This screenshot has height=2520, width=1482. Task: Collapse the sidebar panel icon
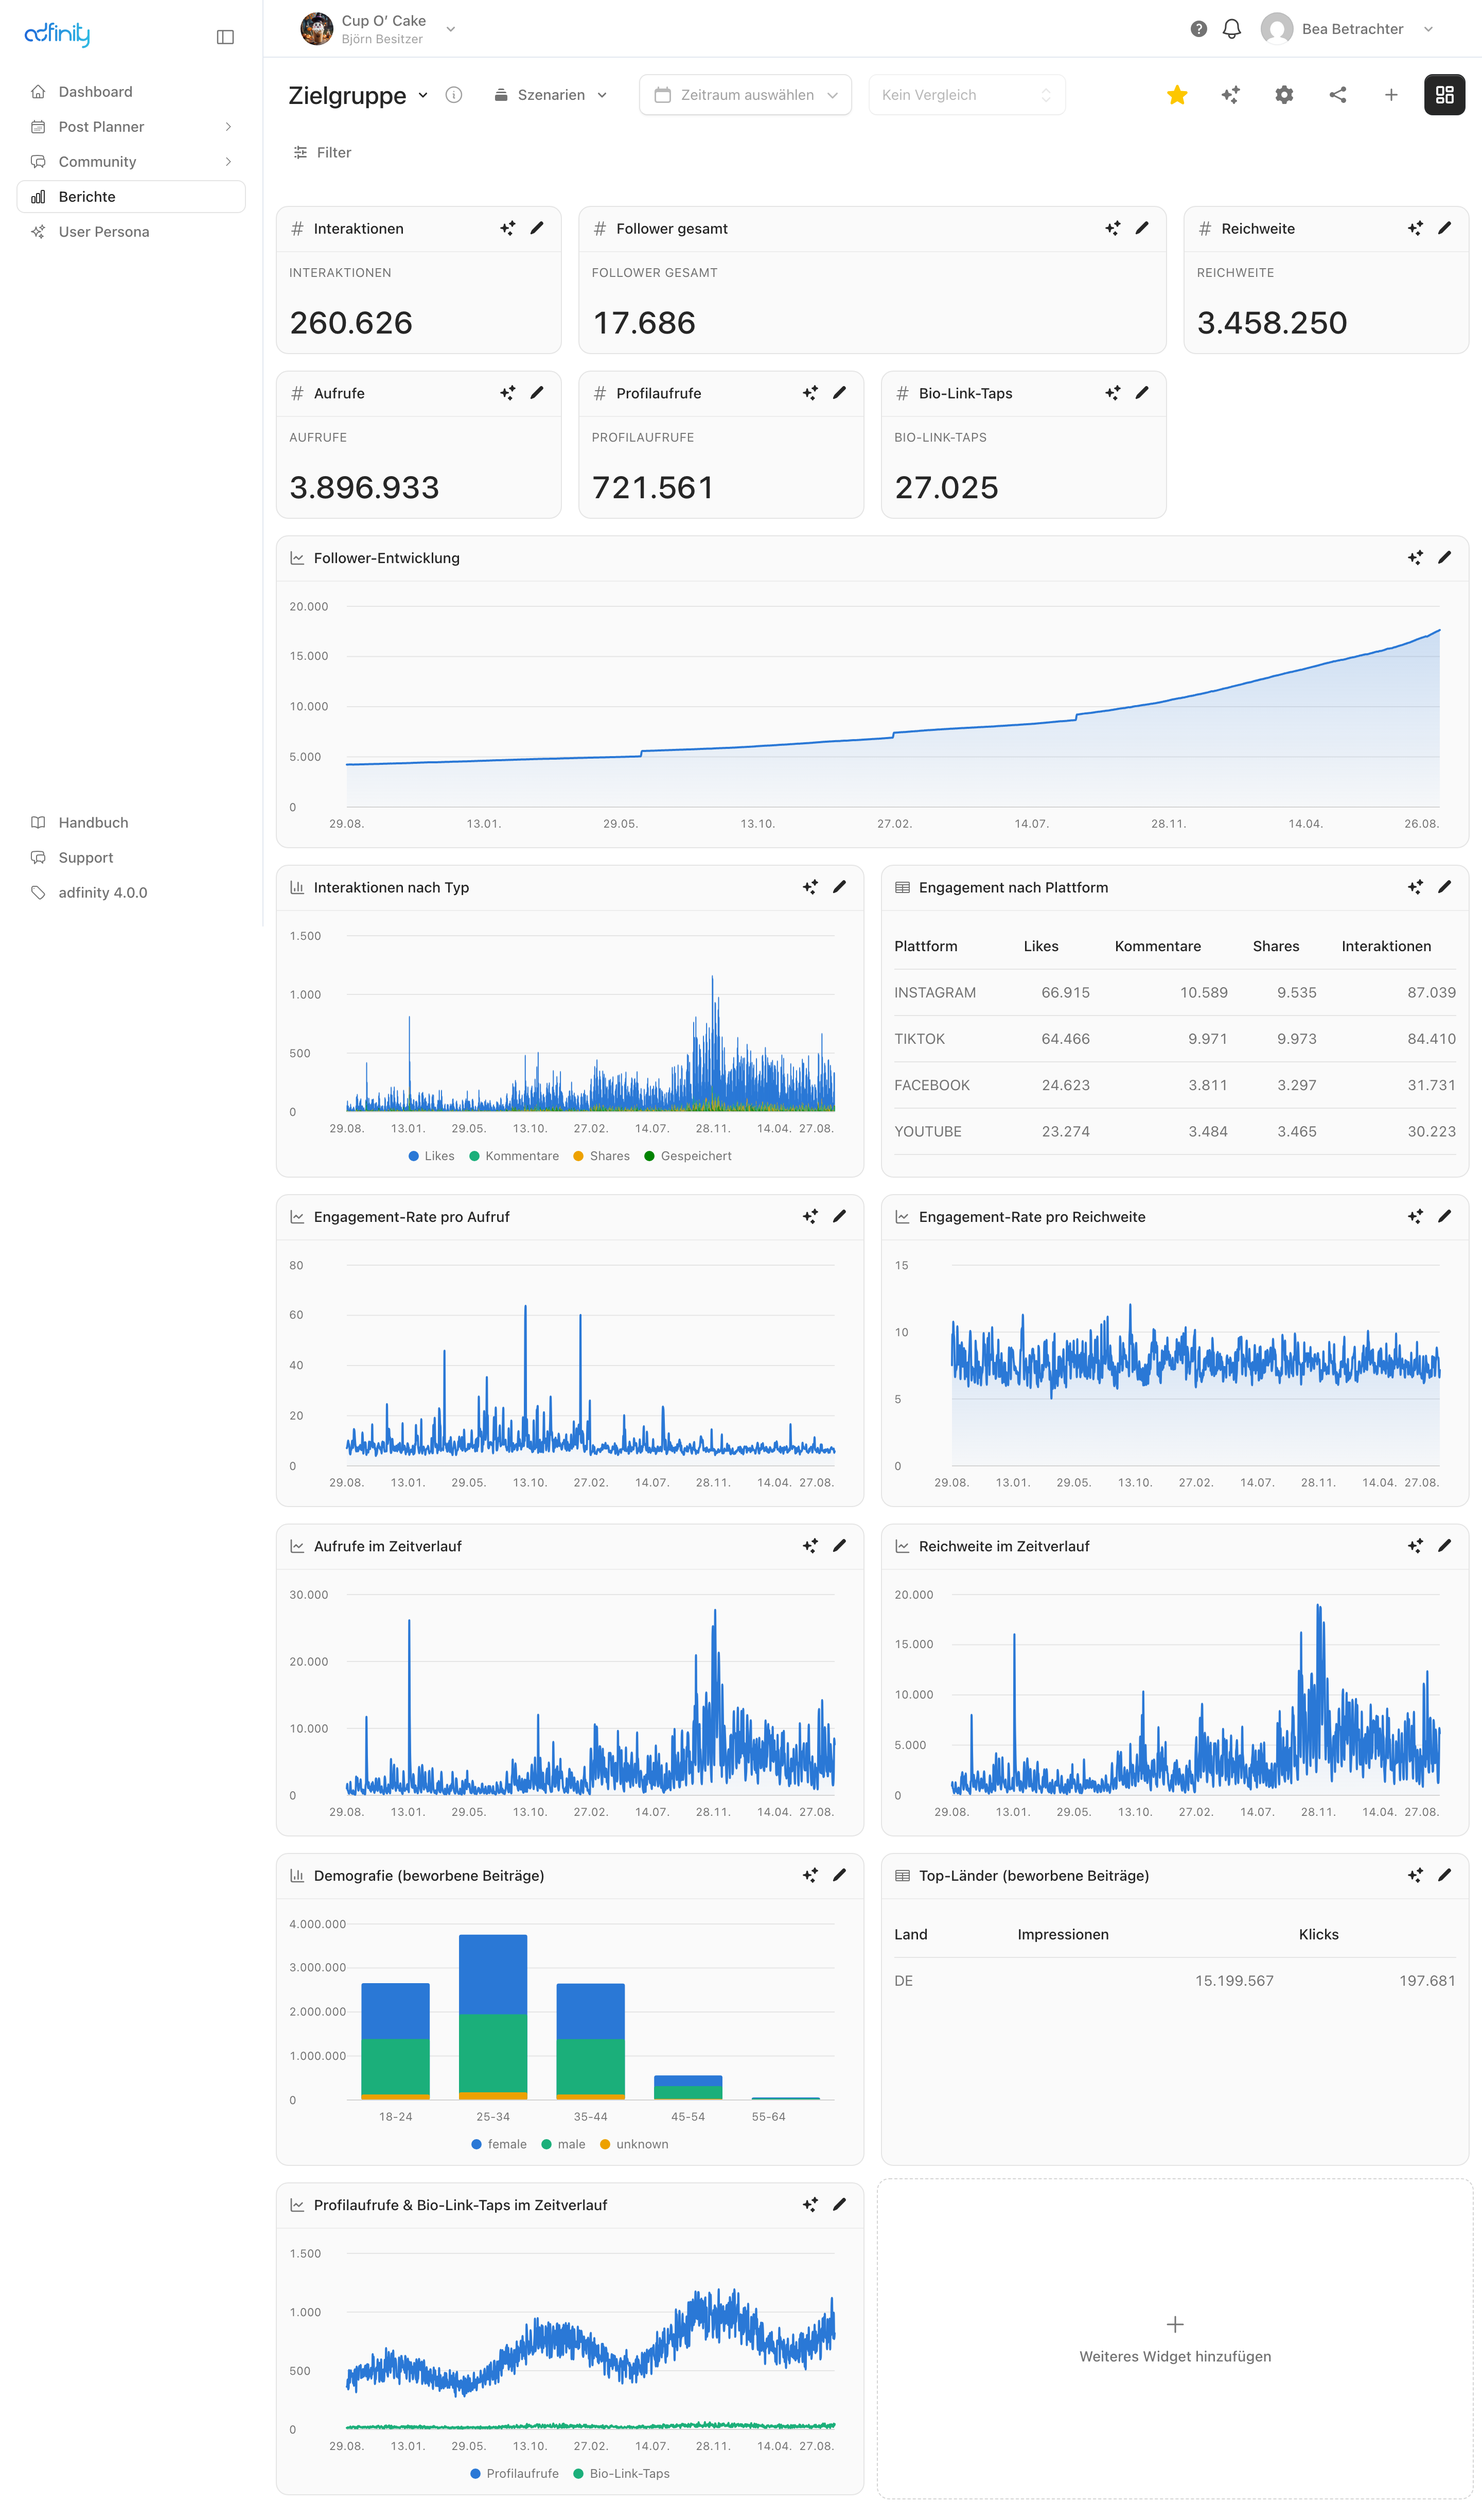point(225,37)
